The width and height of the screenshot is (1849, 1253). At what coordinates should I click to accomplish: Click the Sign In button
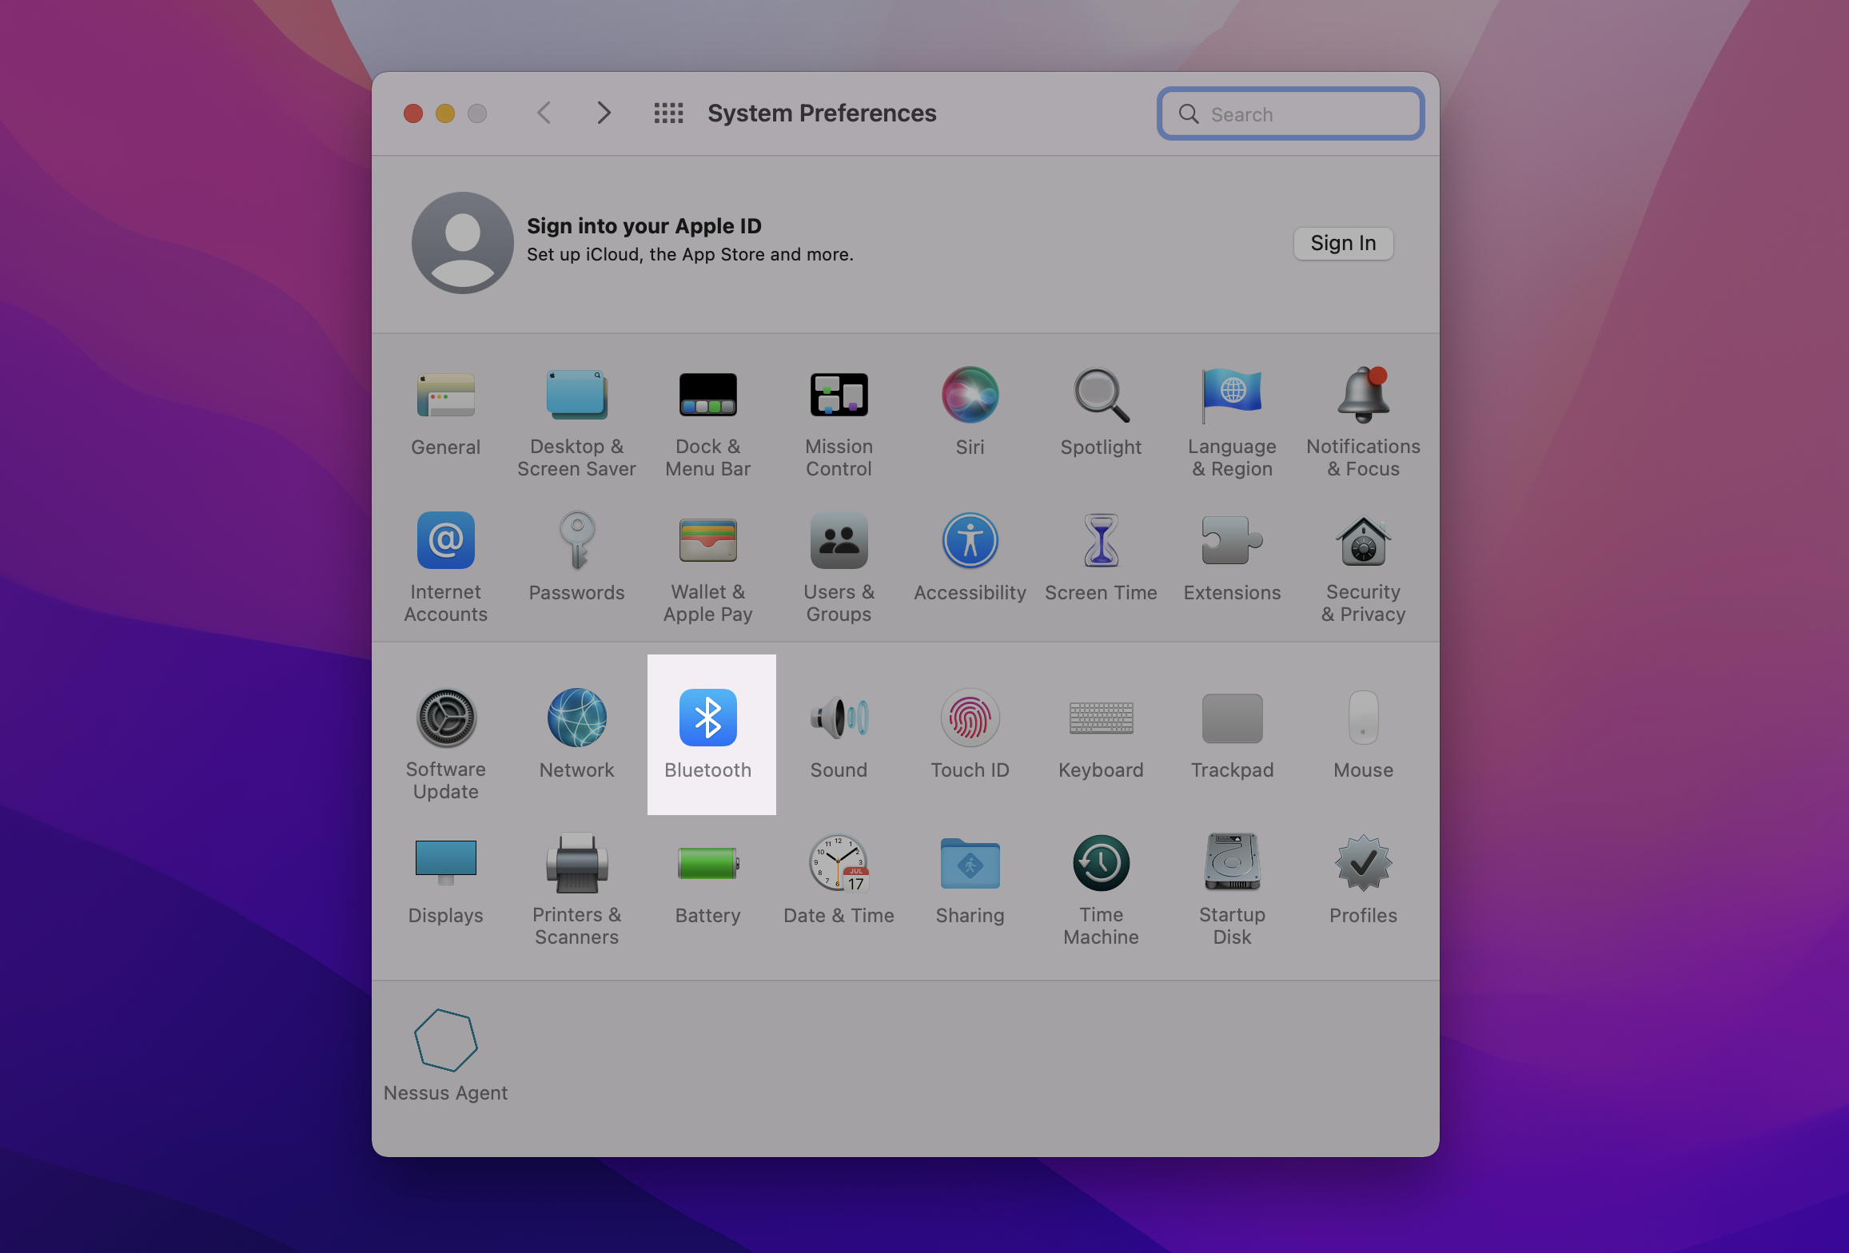(1342, 243)
